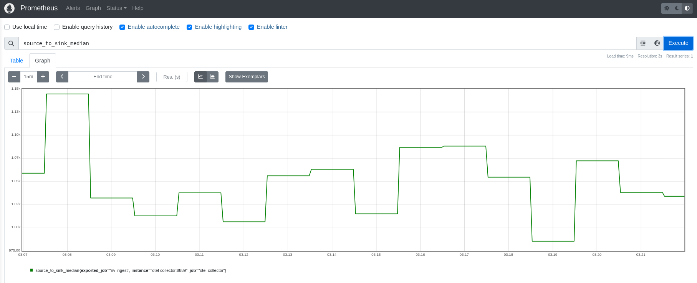
Task: Click the Execute button
Action: click(x=678, y=43)
